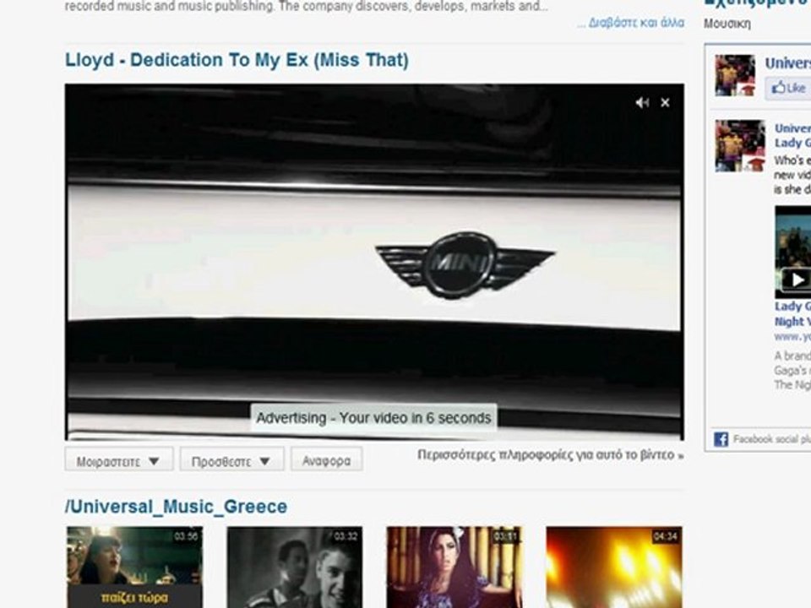Open the thumbnail of the dark-haired woman in the dark dress
The width and height of the screenshot is (811, 608).
[454, 567]
